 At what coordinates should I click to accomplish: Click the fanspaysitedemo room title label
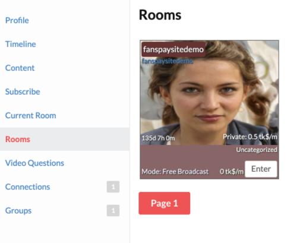click(x=173, y=49)
